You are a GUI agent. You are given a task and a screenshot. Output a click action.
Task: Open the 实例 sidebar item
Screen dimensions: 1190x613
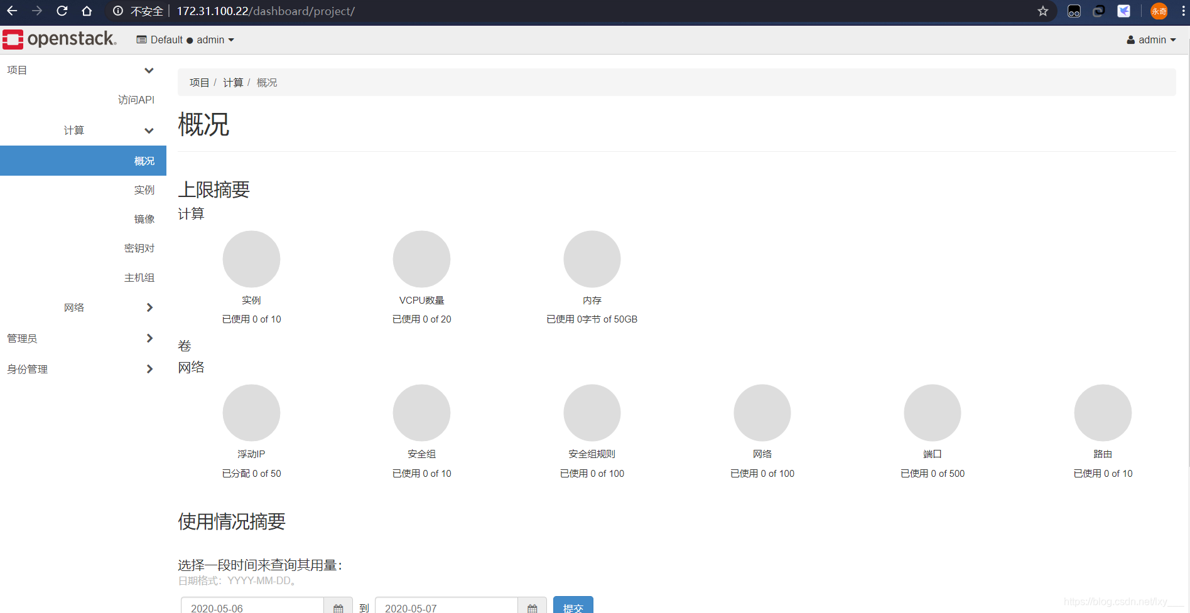pos(144,189)
